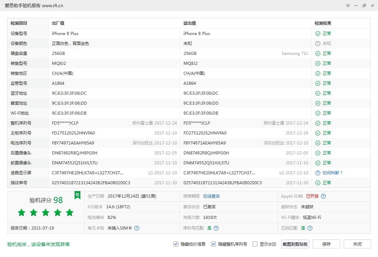Viewport: 378px width, 257px height.
Task: Click read value DN87492R8QJH9PG0H
Action: point(206,153)
